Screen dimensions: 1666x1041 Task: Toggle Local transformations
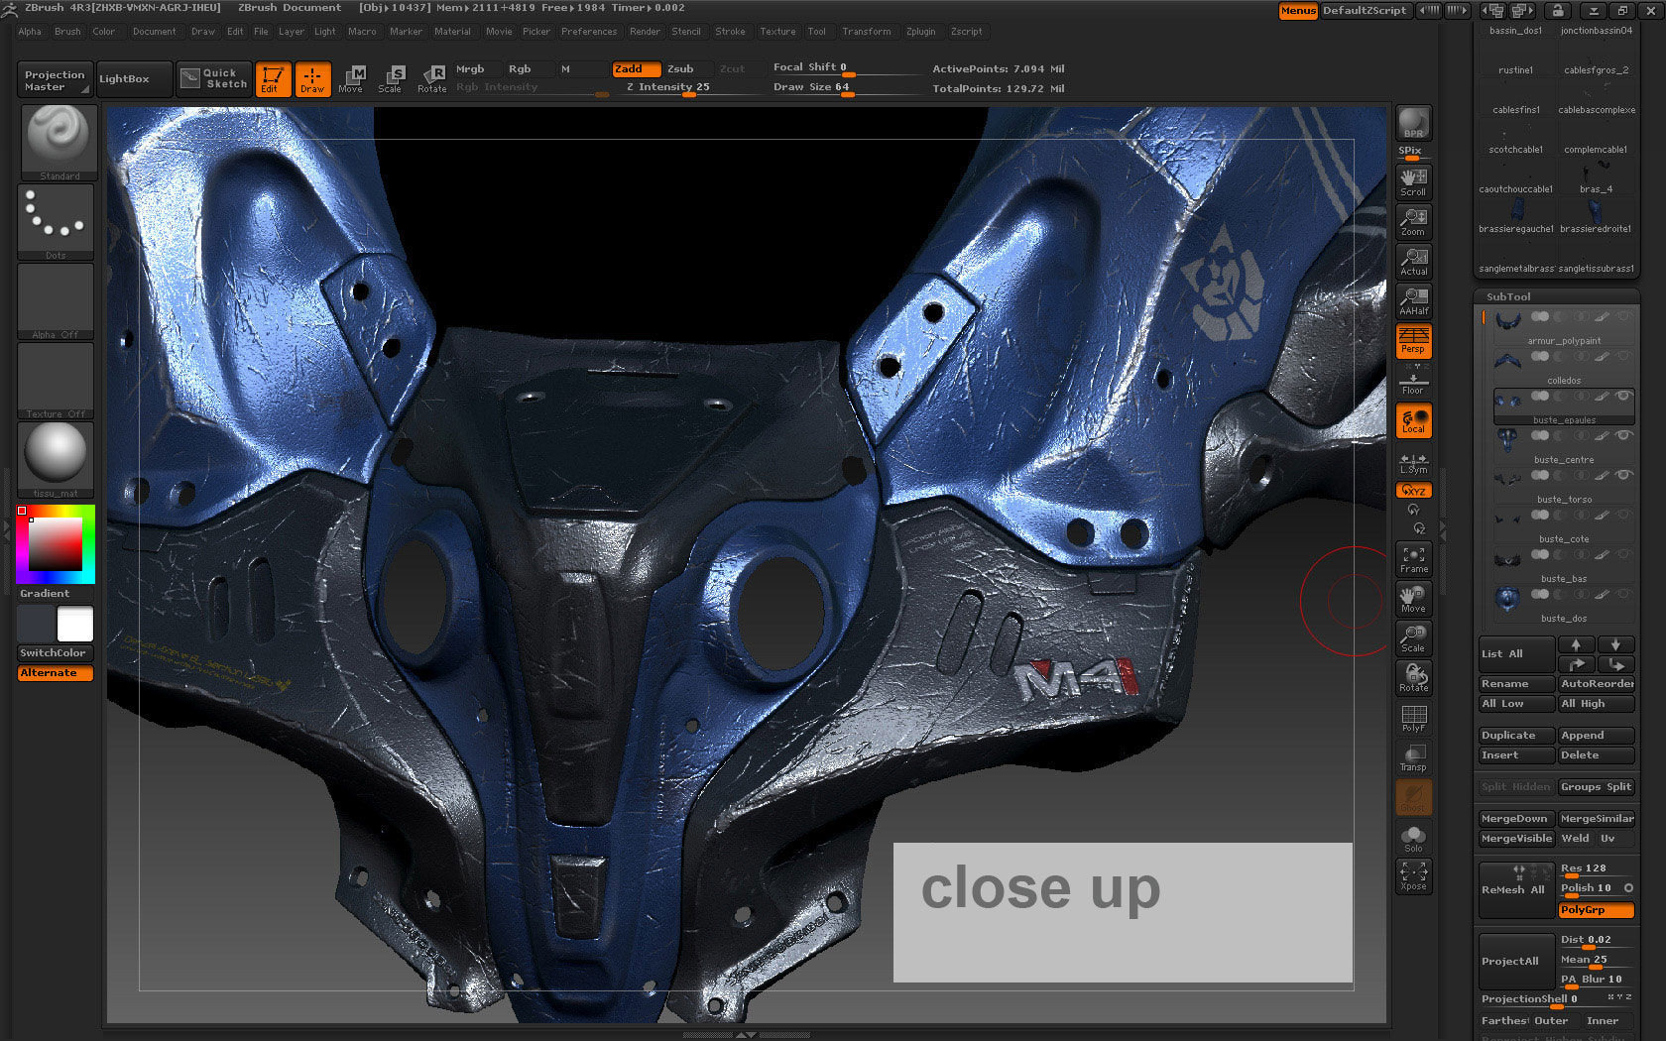point(1413,420)
